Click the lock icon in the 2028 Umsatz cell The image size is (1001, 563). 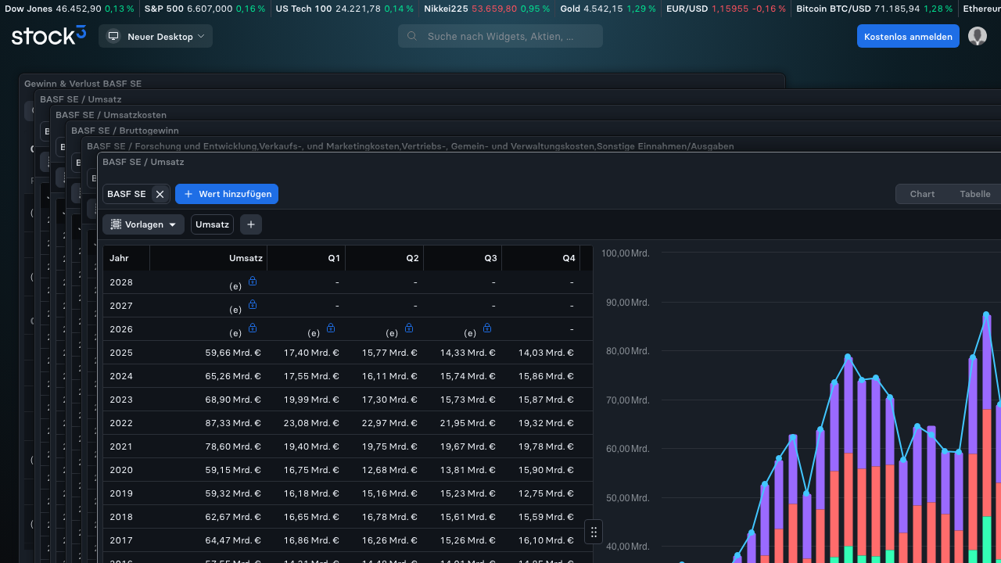coord(253,281)
